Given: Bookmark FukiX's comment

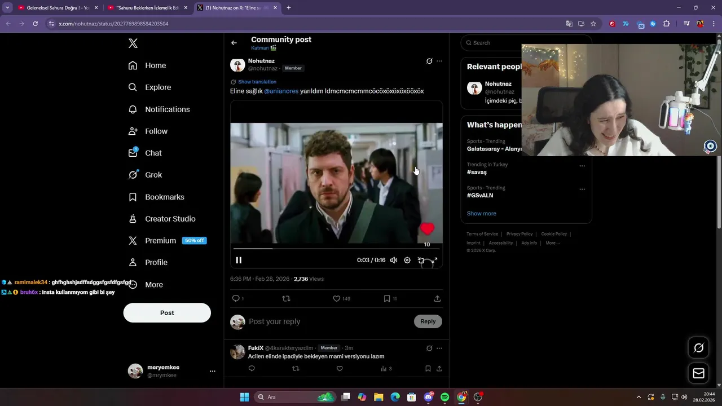Looking at the screenshot, I should (x=428, y=369).
